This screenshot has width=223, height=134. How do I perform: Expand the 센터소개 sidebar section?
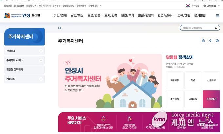[41, 51]
